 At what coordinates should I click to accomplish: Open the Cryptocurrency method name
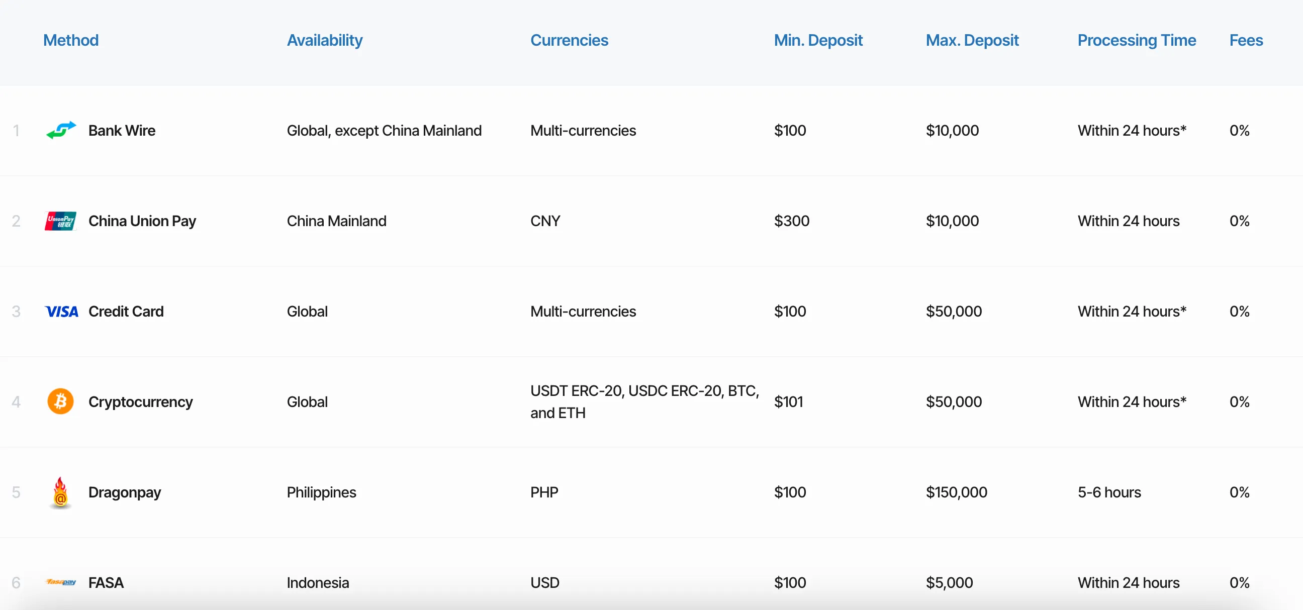point(141,402)
